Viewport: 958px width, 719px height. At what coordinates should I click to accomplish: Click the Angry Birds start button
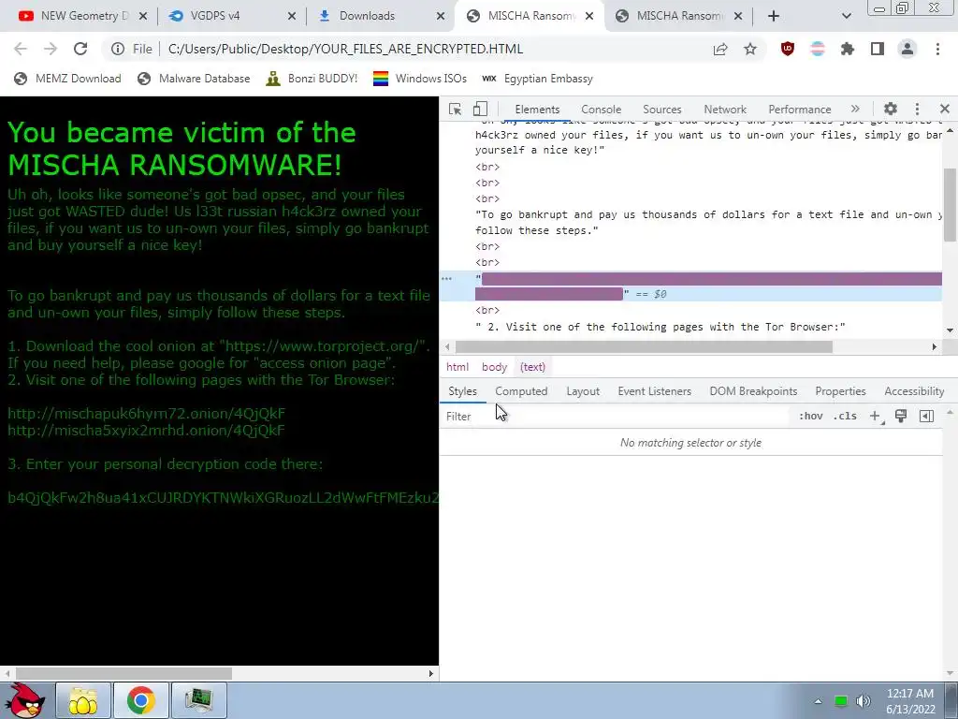[23, 700]
